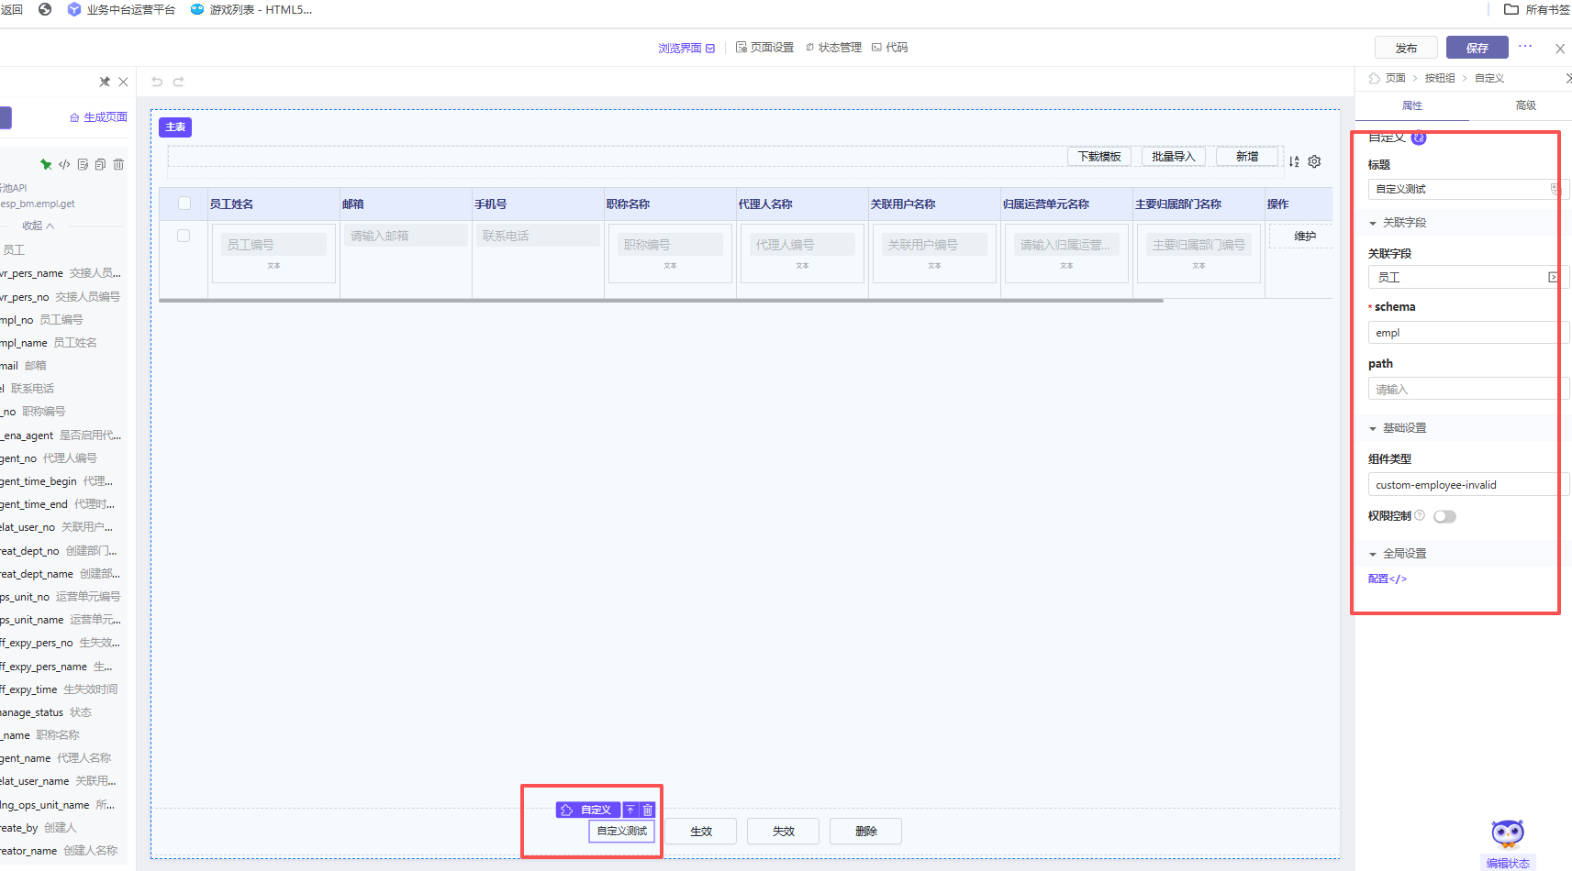Viewport: 1572px width, 871px height.
Task: Switch to the 高级 tab
Action: click(1525, 105)
